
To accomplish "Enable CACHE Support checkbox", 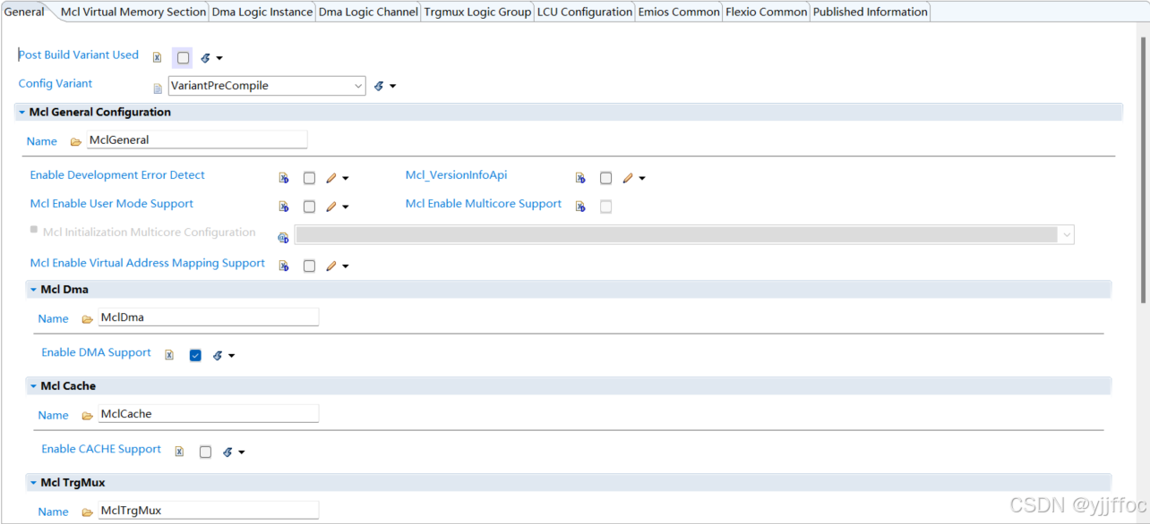I will click(x=205, y=452).
